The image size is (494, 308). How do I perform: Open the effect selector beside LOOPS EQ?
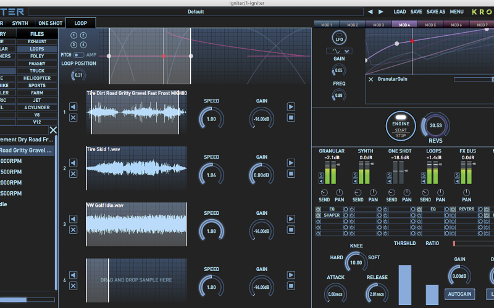point(446,209)
